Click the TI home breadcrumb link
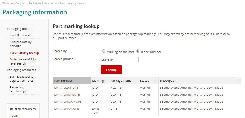 [7, 3]
